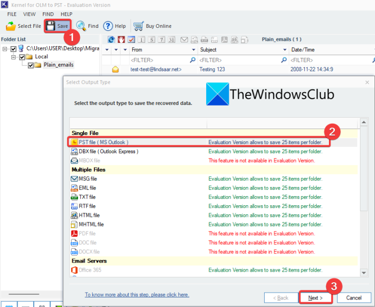Click the output list scroll up arrow
Image resolution: width=375 pixels, height=307 pixels.
click(x=364, y=122)
